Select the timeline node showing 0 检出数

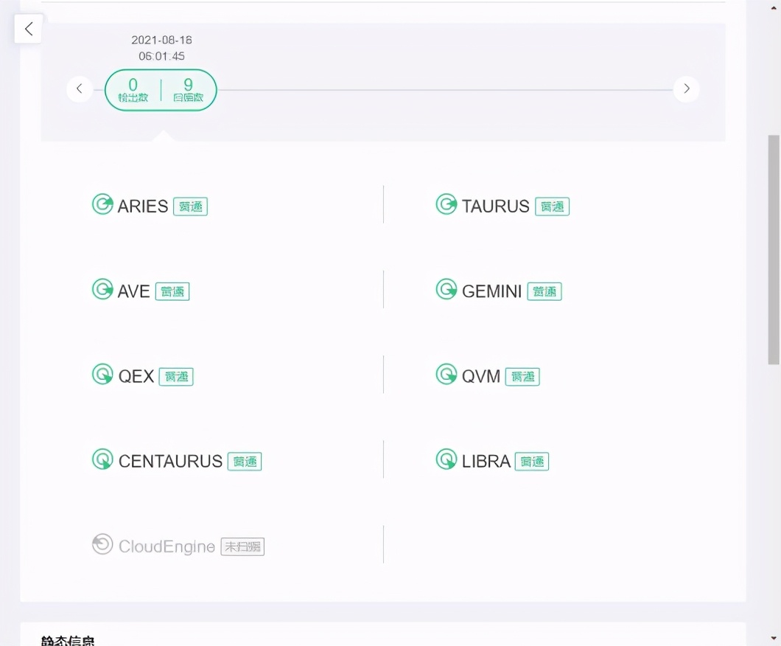pos(133,89)
